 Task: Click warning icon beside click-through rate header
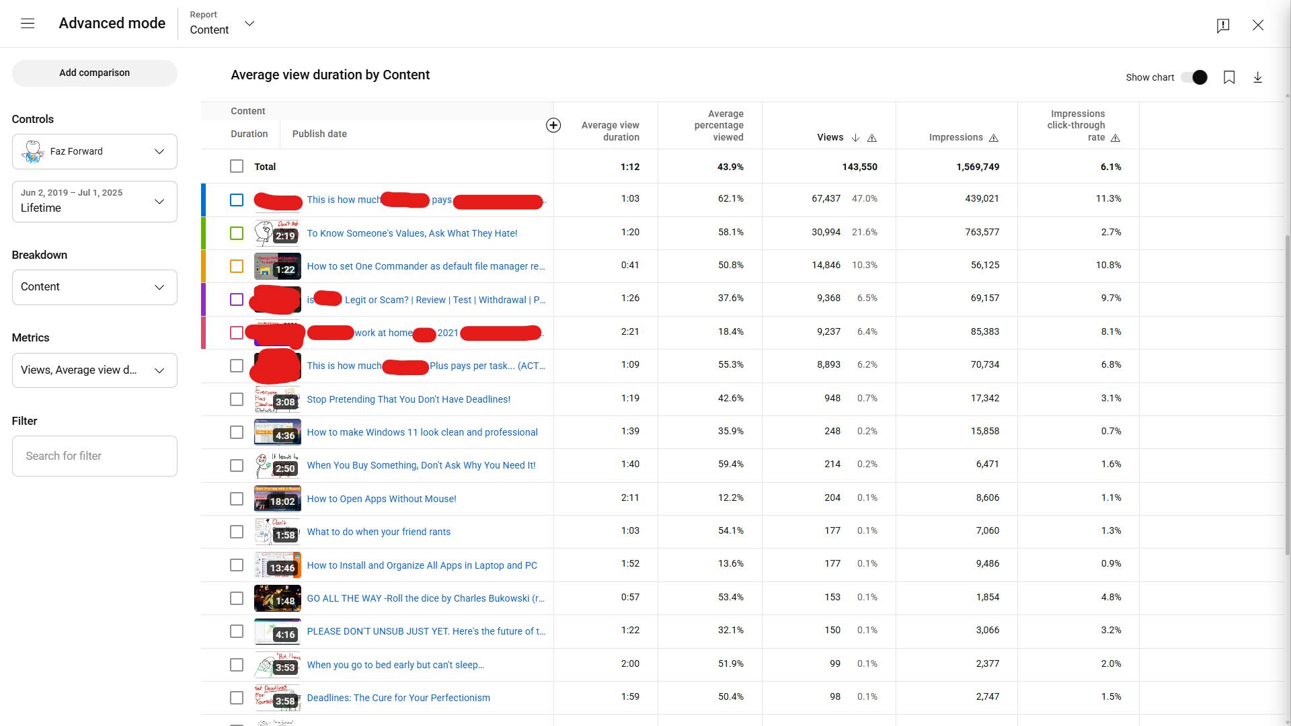pos(1116,138)
